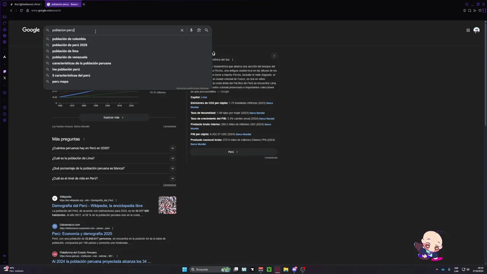View site info via the padlock icon
This screenshot has height=274, width=487.
coord(27,10)
